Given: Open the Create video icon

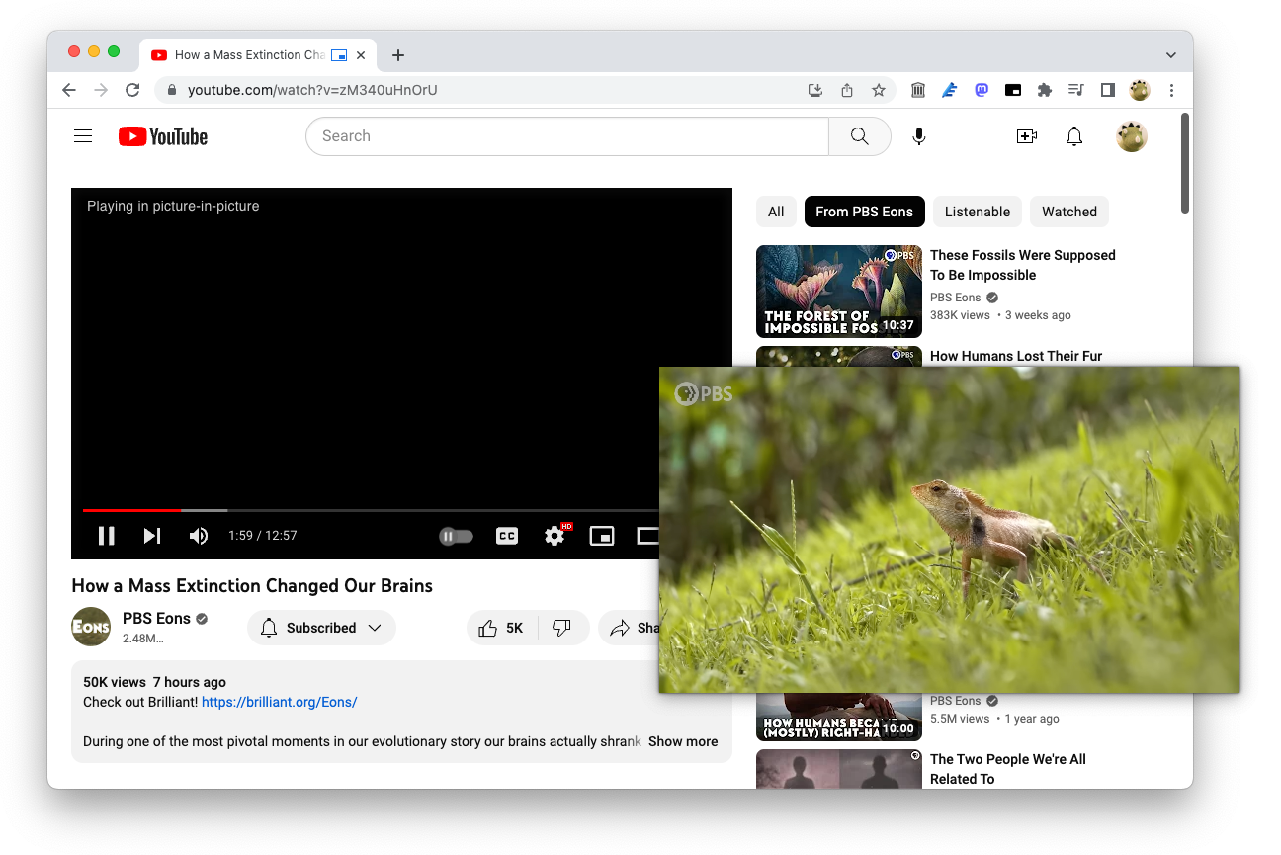Looking at the screenshot, I should (1027, 136).
